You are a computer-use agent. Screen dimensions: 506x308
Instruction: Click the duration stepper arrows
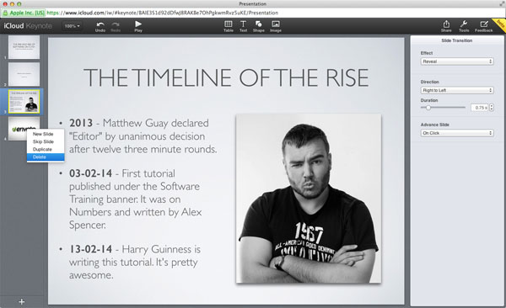click(x=492, y=108)
